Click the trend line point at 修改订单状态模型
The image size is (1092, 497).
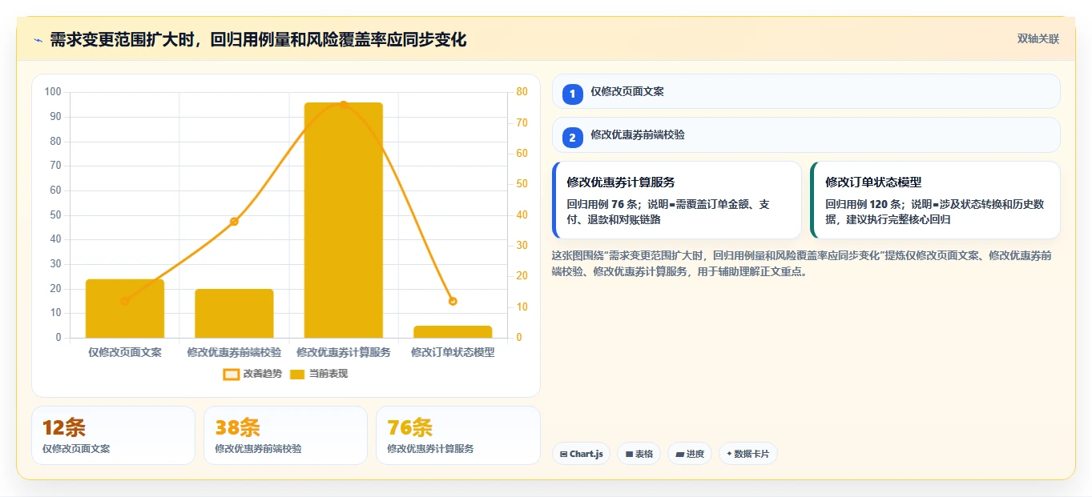(453, 301)
